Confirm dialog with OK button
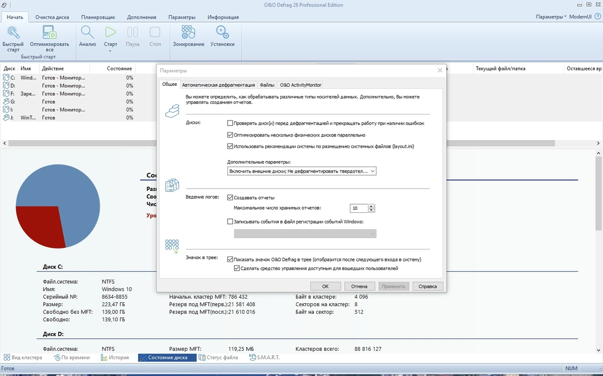 pyautogui.click(x=325, y=287)
